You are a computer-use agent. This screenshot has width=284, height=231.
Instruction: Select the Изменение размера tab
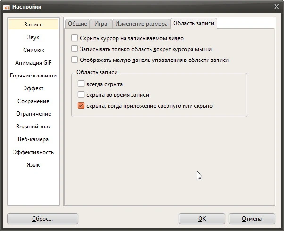(x=141, y=24)
